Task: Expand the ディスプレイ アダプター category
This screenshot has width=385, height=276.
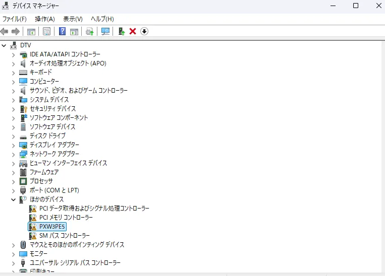Action: point(14,145)
